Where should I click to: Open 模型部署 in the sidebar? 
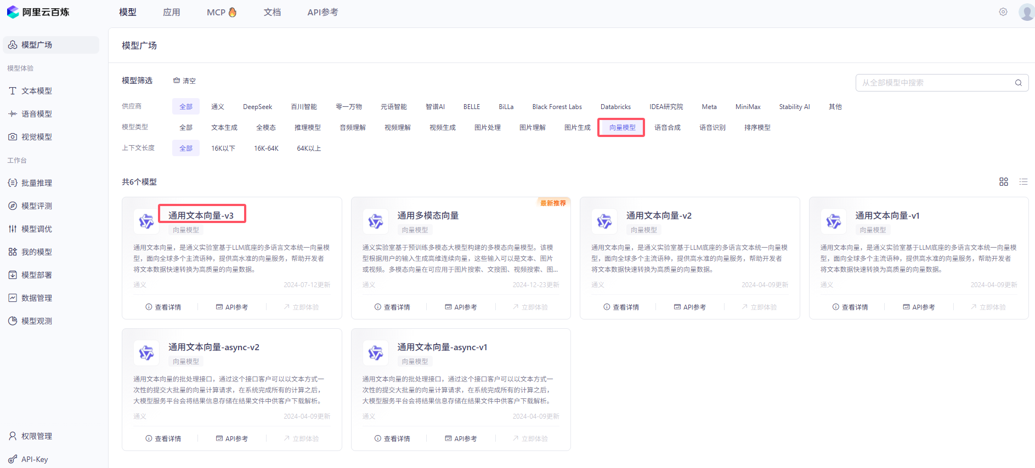click(x=36, y=275)
